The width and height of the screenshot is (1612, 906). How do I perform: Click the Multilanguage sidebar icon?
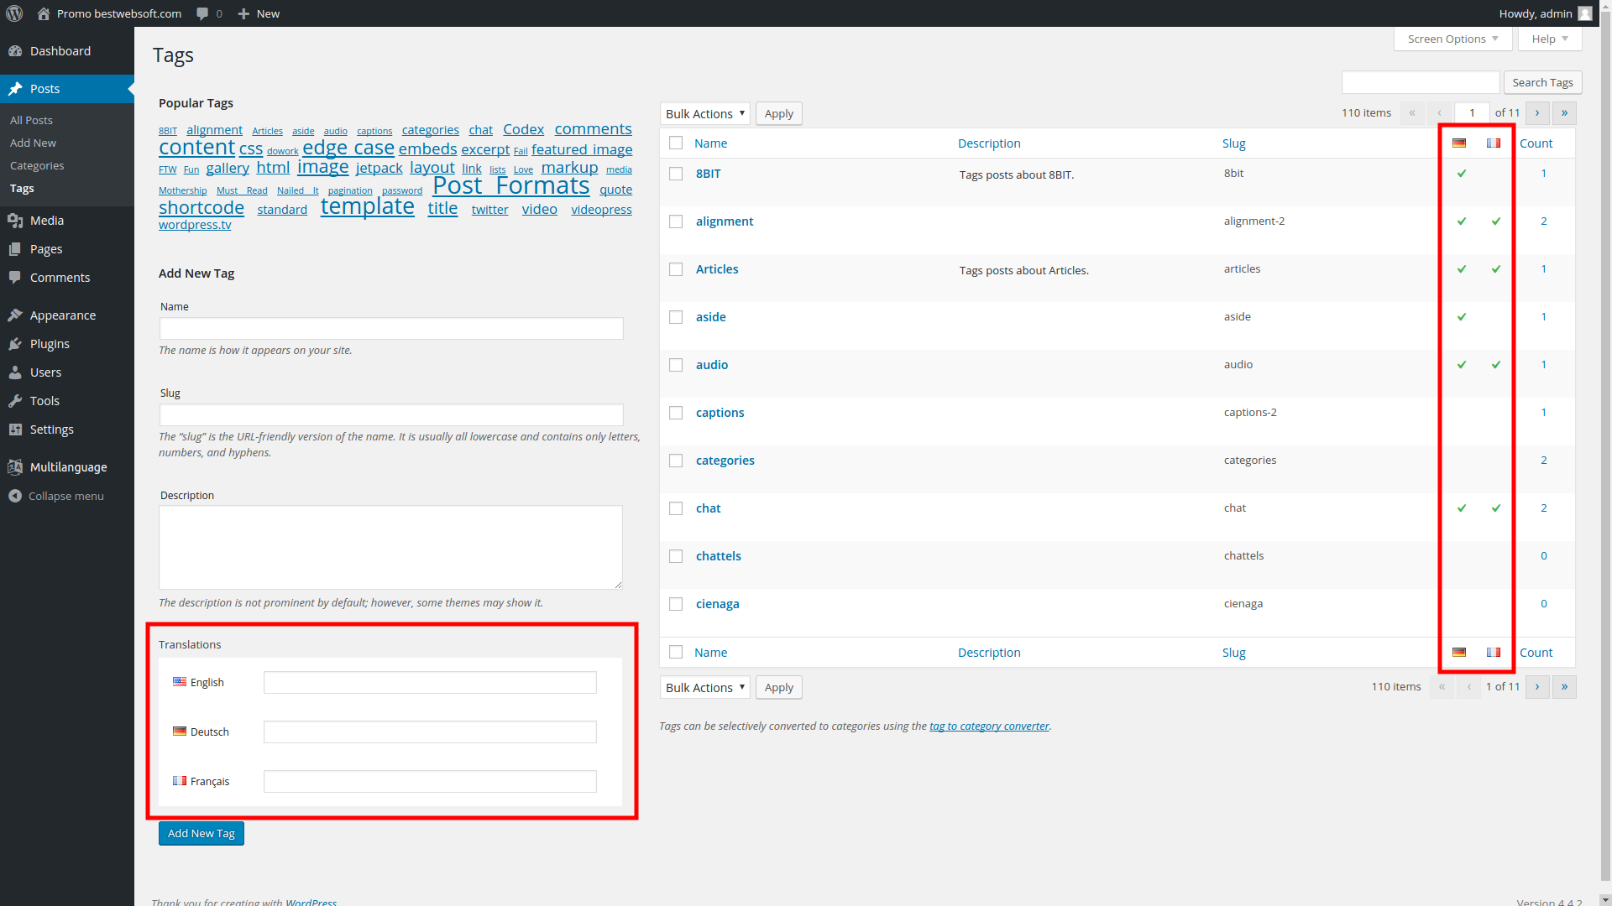coord(15,467)
